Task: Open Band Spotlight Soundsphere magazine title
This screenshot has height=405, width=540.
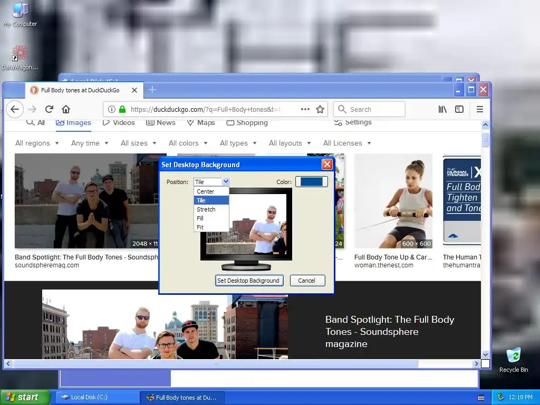Action: 390,332
